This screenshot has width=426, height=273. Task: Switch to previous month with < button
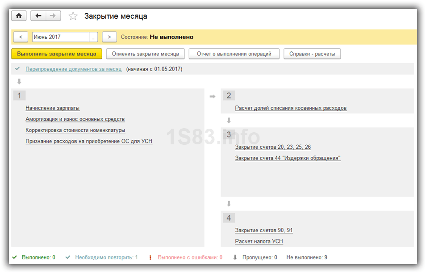(21, 37)
